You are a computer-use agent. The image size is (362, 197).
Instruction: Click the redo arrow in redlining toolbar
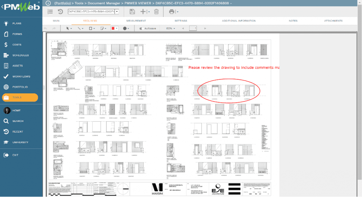[54, 28]
